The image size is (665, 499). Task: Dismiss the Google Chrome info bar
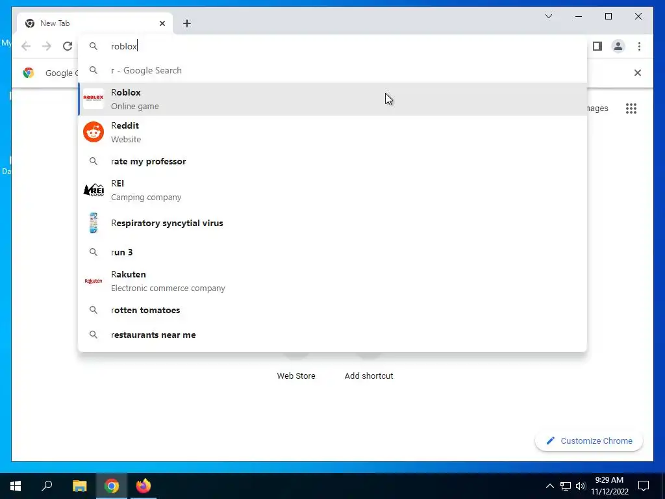pyautogui.click(x=638, y=73)
